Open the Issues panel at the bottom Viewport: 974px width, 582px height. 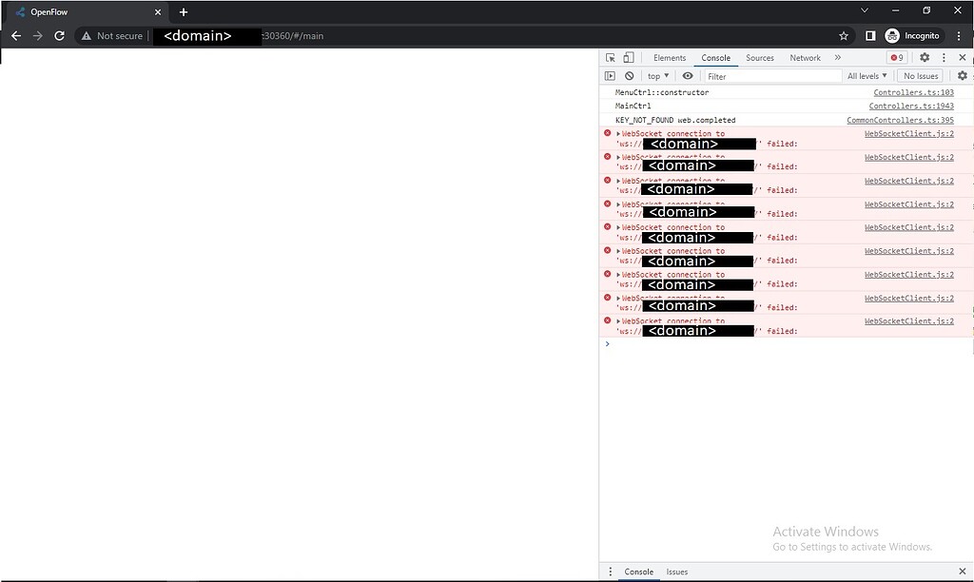tap(677, 572)
